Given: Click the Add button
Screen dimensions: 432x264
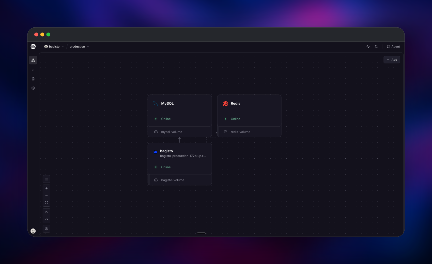Looking at the screenshot, I should click(x=392, y=60).
